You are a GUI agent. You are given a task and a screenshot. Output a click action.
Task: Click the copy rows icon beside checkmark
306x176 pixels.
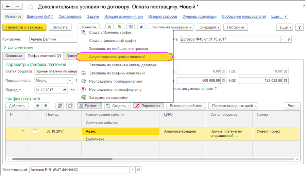coord(70,106)
